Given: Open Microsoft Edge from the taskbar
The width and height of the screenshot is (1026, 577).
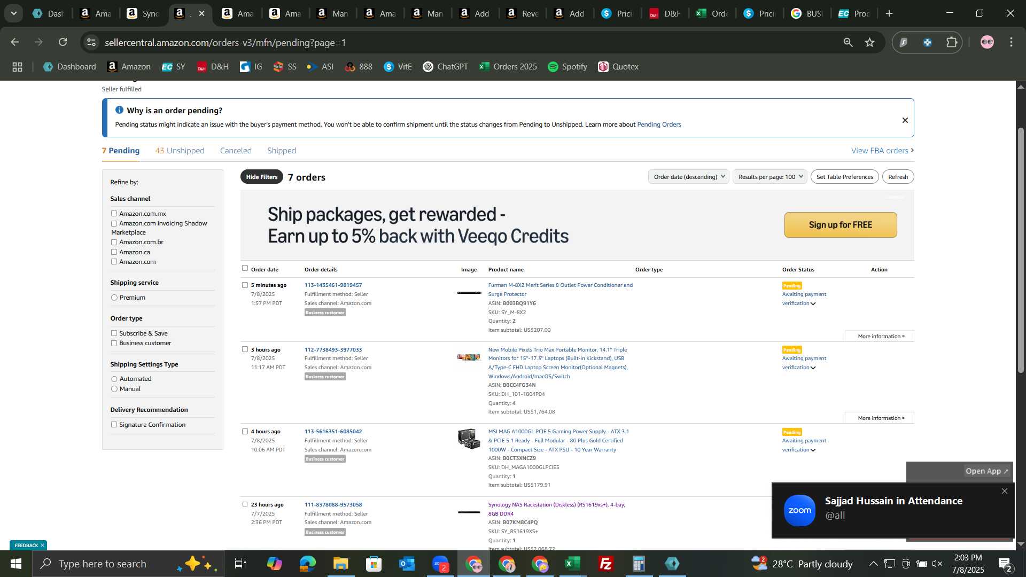Looking at the screenshot, I should pyautogui.click(x=307, y=564).
